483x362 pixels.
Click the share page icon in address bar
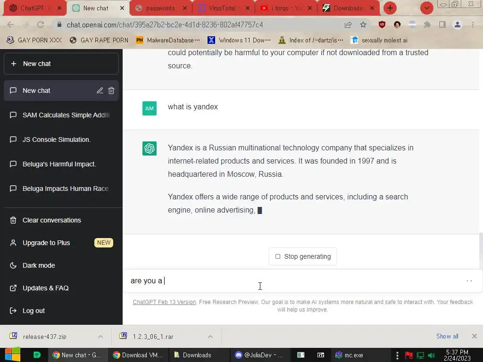[x=348, y=25]
